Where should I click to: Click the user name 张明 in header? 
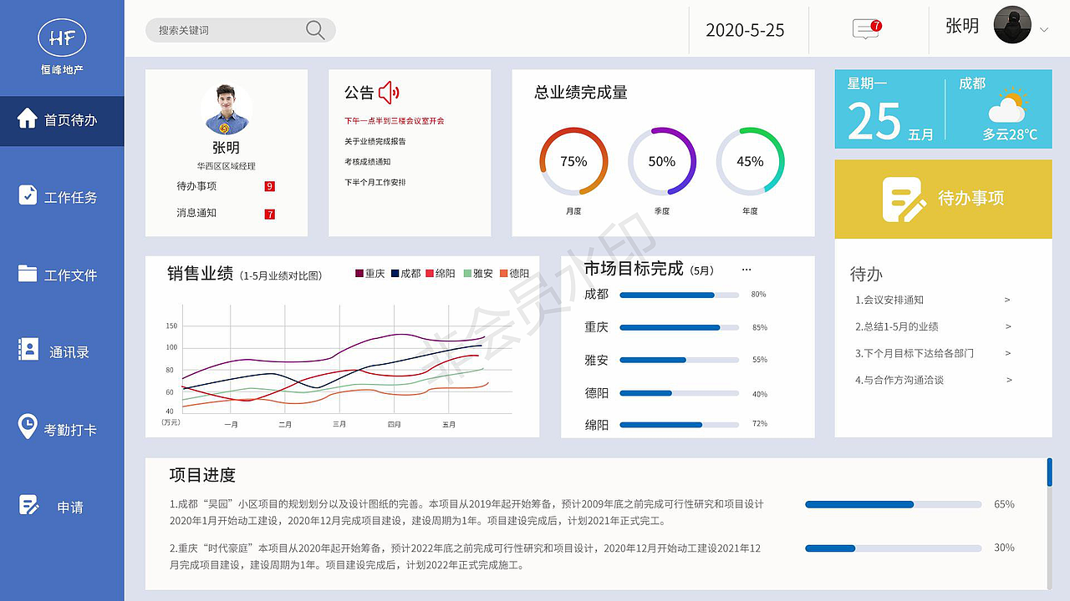[962, 26]
